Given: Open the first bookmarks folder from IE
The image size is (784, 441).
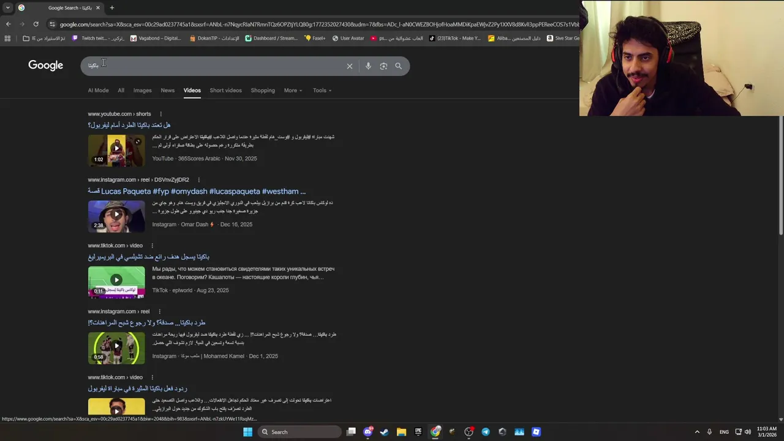Looking at the screenshot, I should (44, 38).
